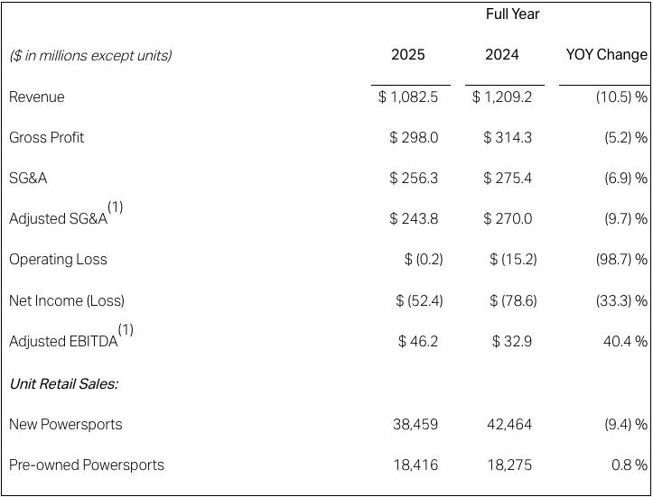Select the Operating Loss 2025 value $(0.2)

point(424,259)
